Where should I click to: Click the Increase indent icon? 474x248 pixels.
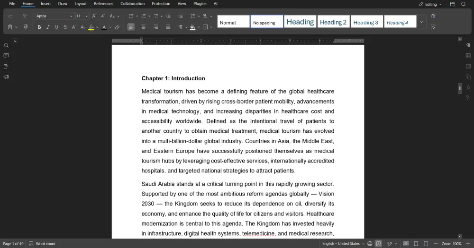181,16
